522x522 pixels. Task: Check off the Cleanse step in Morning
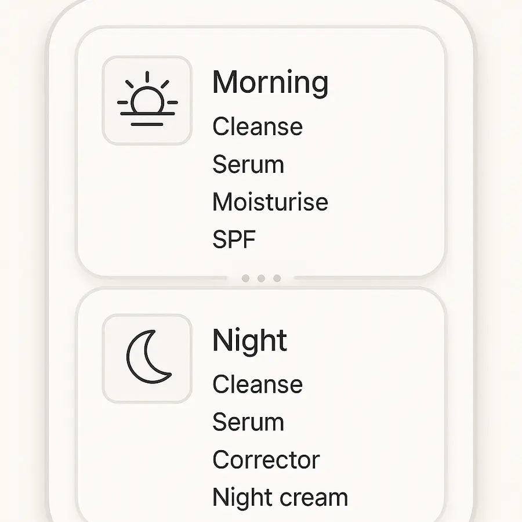[257, 126]
